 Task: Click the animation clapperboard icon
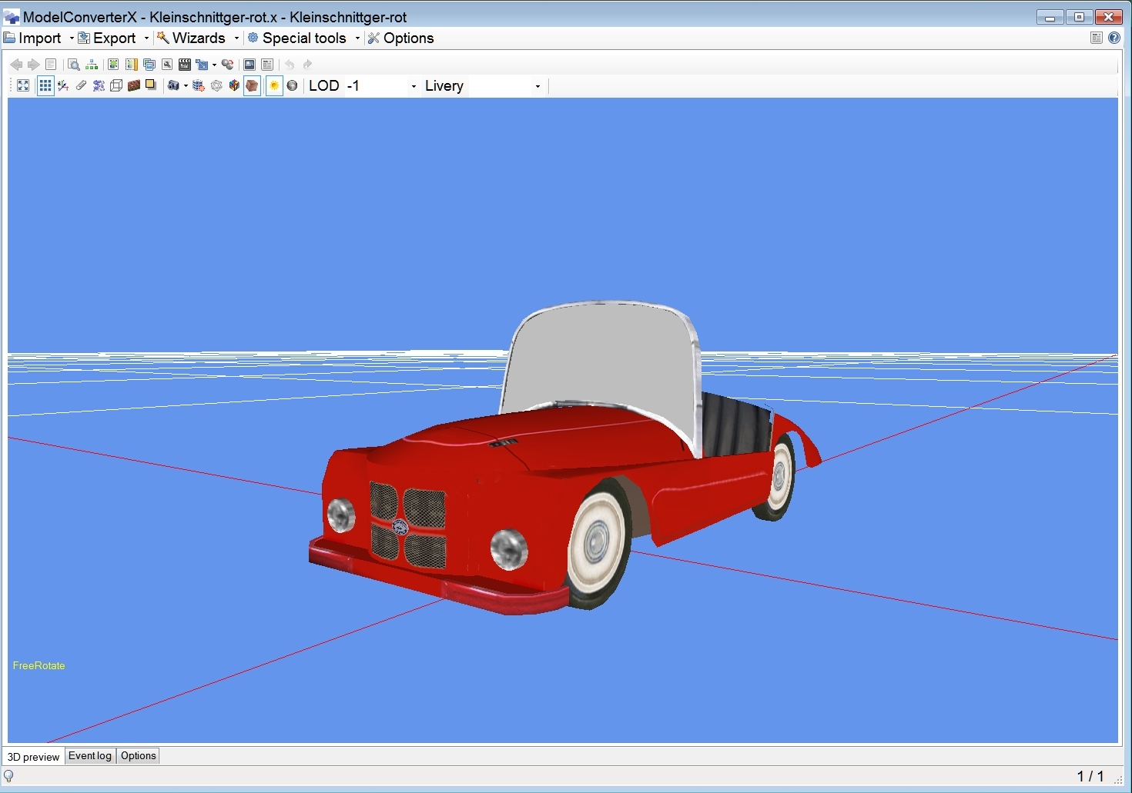[185, 65]
